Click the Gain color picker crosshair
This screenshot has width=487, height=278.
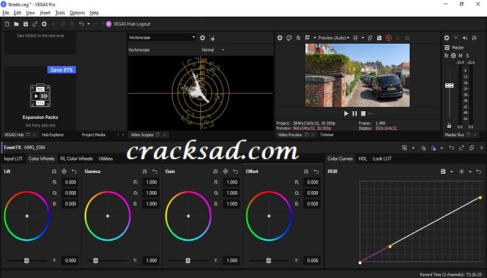[x=225, y=171]
